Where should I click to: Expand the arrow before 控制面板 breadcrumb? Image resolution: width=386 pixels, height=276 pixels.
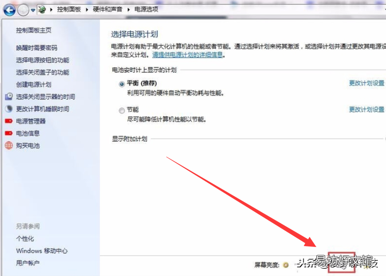pos(51,10)
